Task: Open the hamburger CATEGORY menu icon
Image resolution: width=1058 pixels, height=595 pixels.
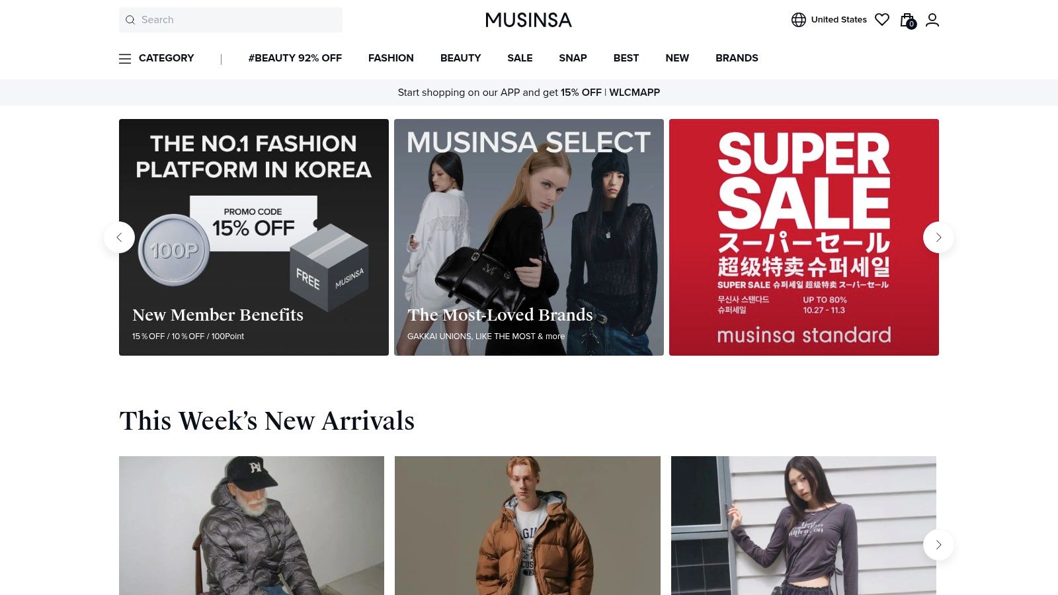Action: (x=125, y=58)
